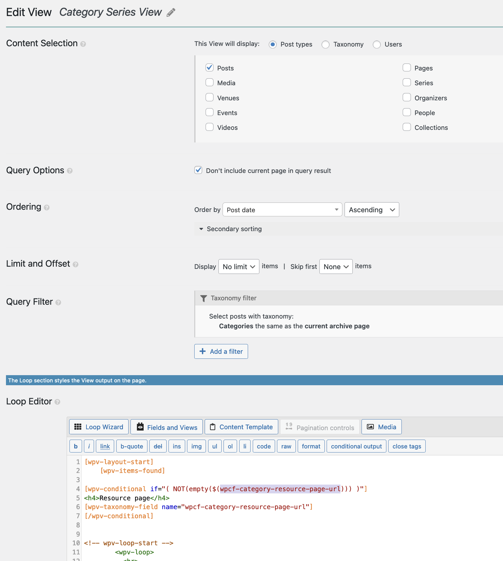Check the People checkbox
Screen dimensions: 503x561
(407, 112)
